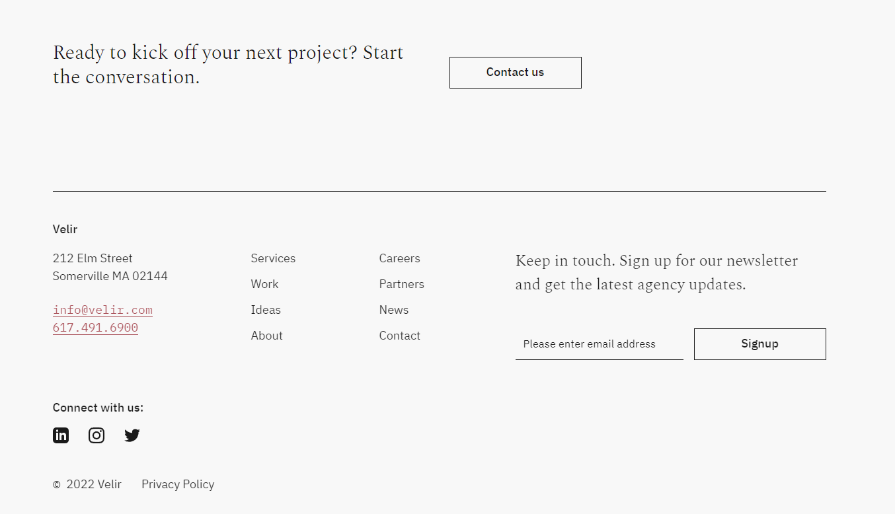Focus the email address input field

point(599,344)
